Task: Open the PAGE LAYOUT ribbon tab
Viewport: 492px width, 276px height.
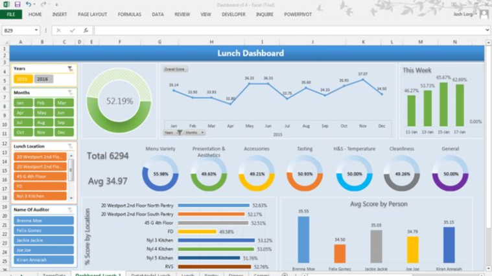Action: click(93, 14)
